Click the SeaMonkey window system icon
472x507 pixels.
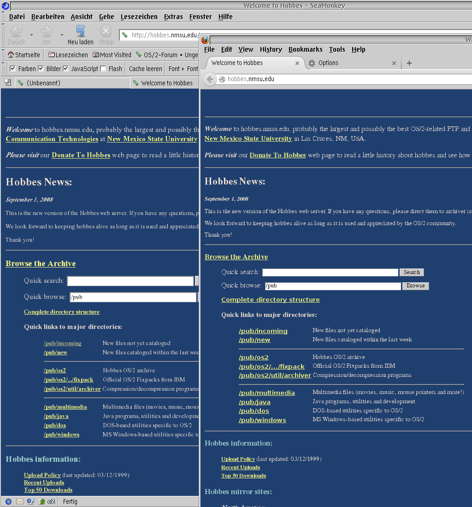(5, 6)
